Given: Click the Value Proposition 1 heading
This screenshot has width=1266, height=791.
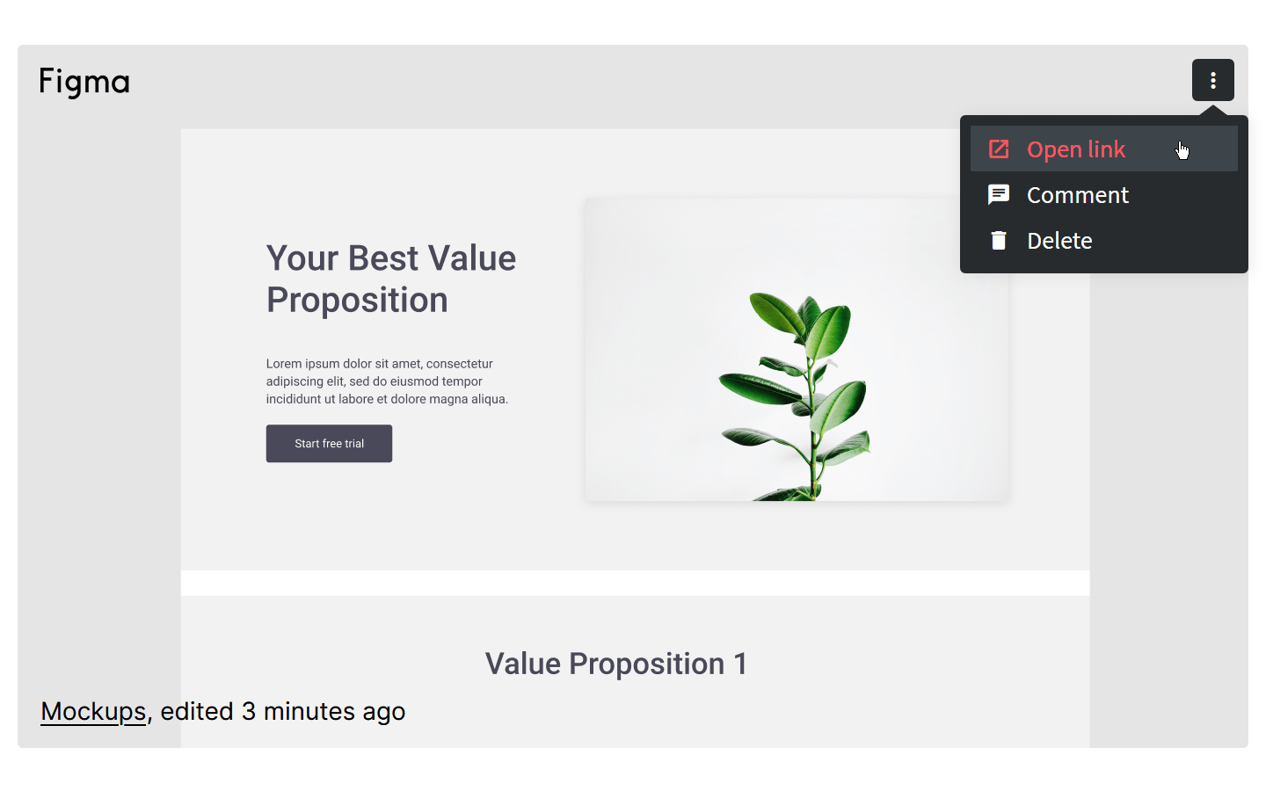Looking at the screenshot, I should tap(616, 664).
